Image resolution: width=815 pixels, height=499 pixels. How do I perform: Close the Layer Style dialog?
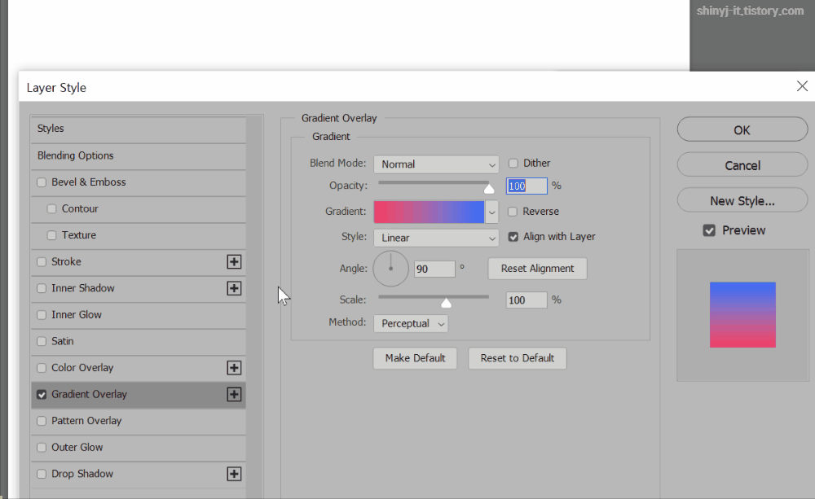802,86
